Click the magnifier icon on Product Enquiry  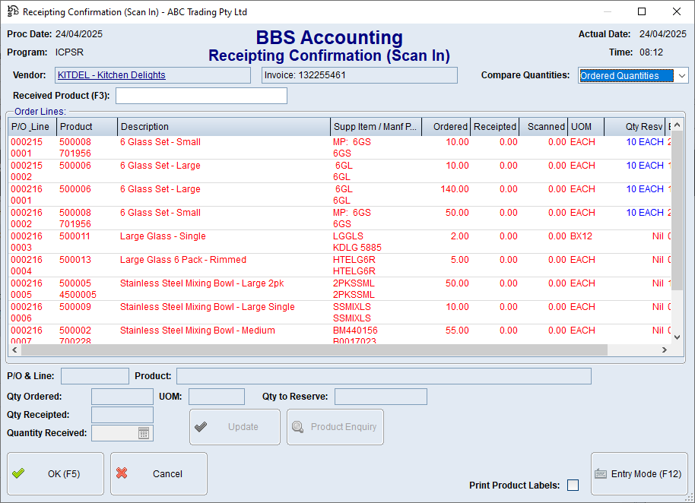298,427
